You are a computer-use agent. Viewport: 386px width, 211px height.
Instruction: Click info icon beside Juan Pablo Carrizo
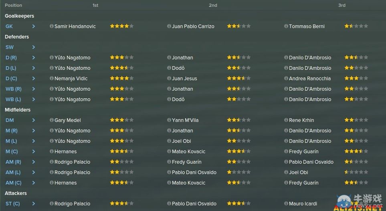tap(169, 26)
